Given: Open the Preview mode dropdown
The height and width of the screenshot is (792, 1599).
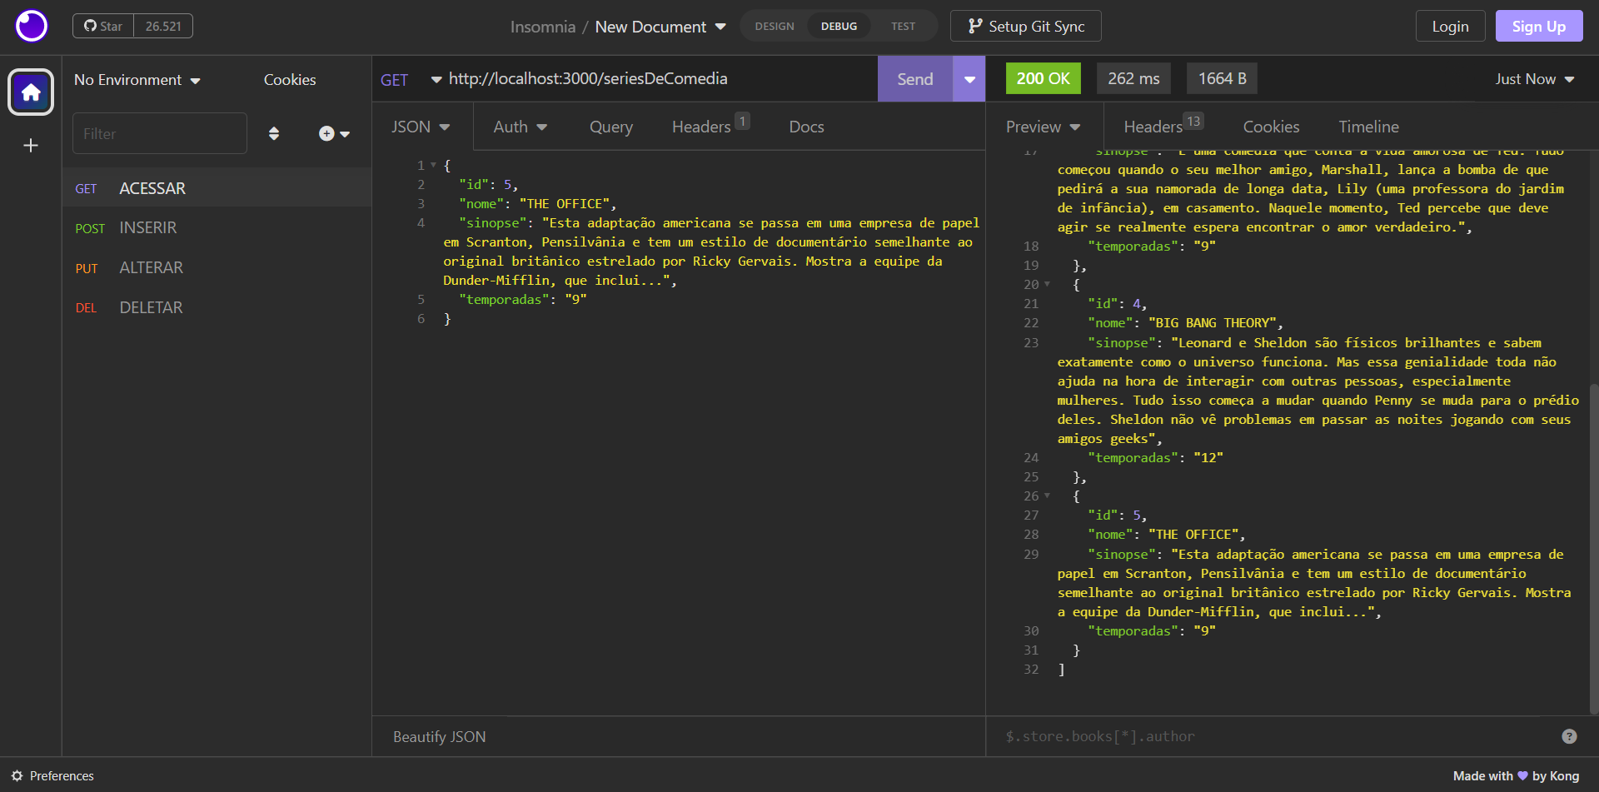Looking at the screenshot, I should pyautogui.click(x=1043, y=127).
